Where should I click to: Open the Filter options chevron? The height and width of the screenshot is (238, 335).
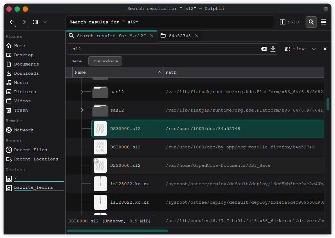(x=314, y=49)
